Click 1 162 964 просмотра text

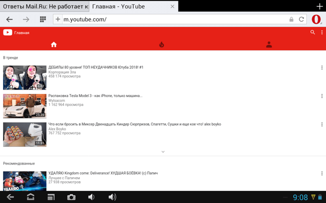point(66,105)
